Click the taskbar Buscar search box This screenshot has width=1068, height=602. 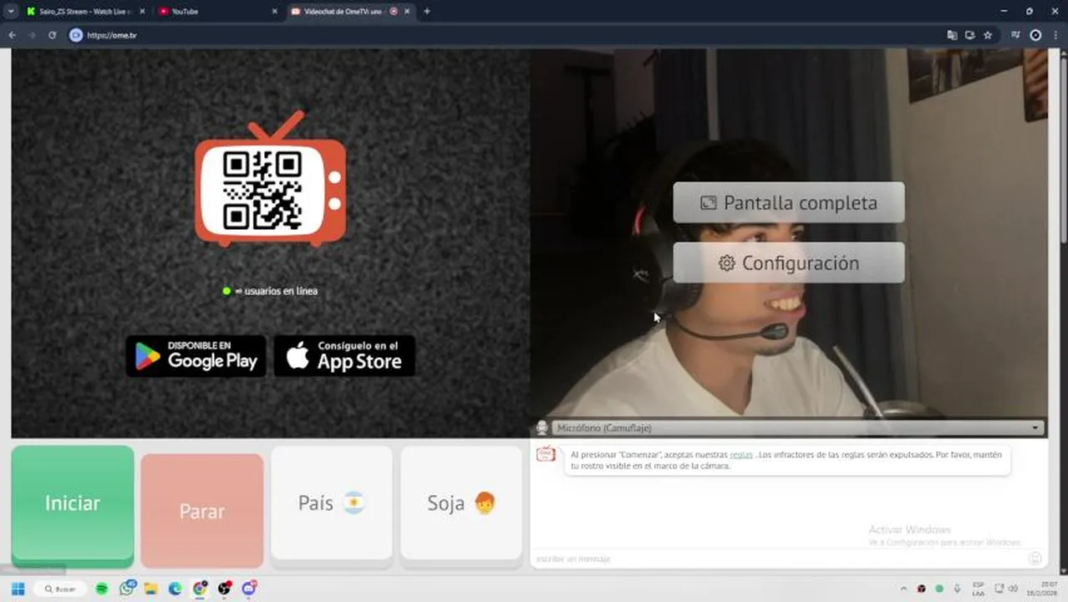click(x=61, y=589)
